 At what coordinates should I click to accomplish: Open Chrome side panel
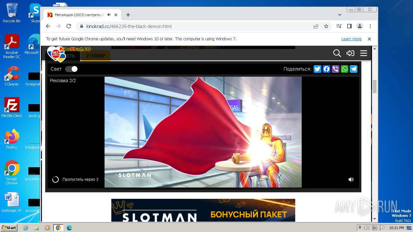click(349, 26)
